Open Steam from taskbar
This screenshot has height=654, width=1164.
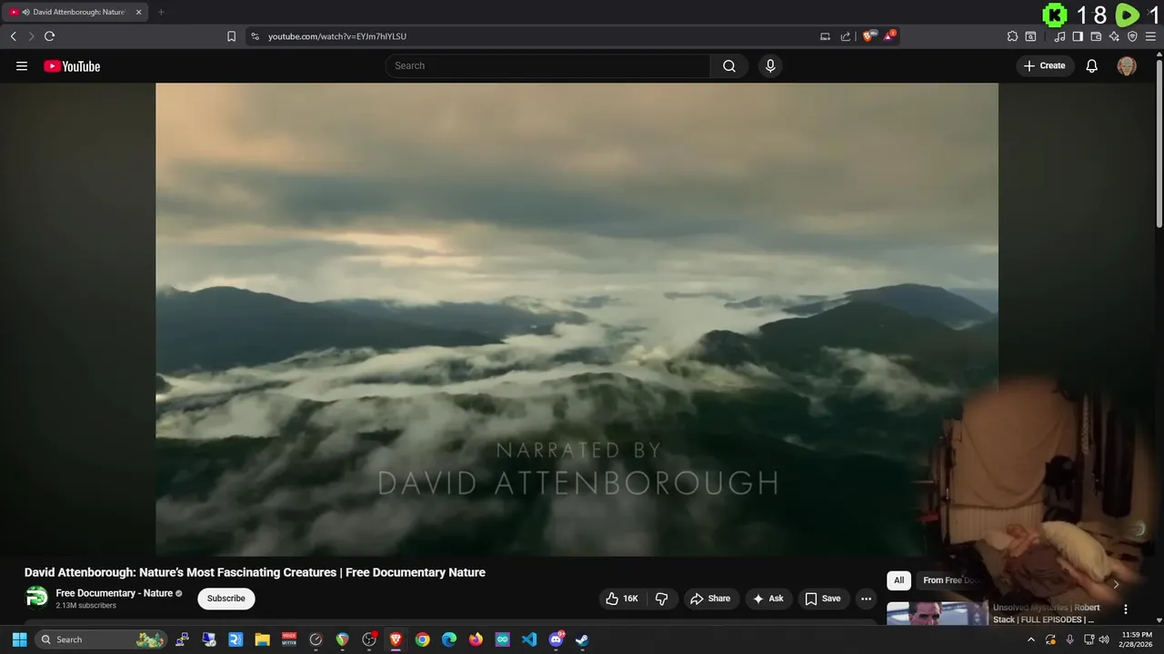pyautogui.click(x=582, y=639)
